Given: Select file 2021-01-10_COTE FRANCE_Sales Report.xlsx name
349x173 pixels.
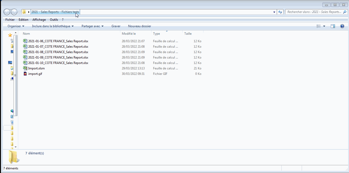Looking at the screenshot, I should 58,63.
